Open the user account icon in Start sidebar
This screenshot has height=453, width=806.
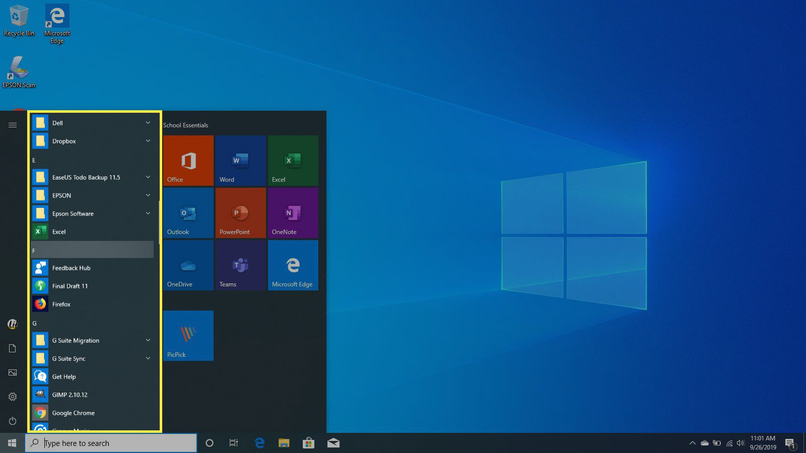pos(13,324)
